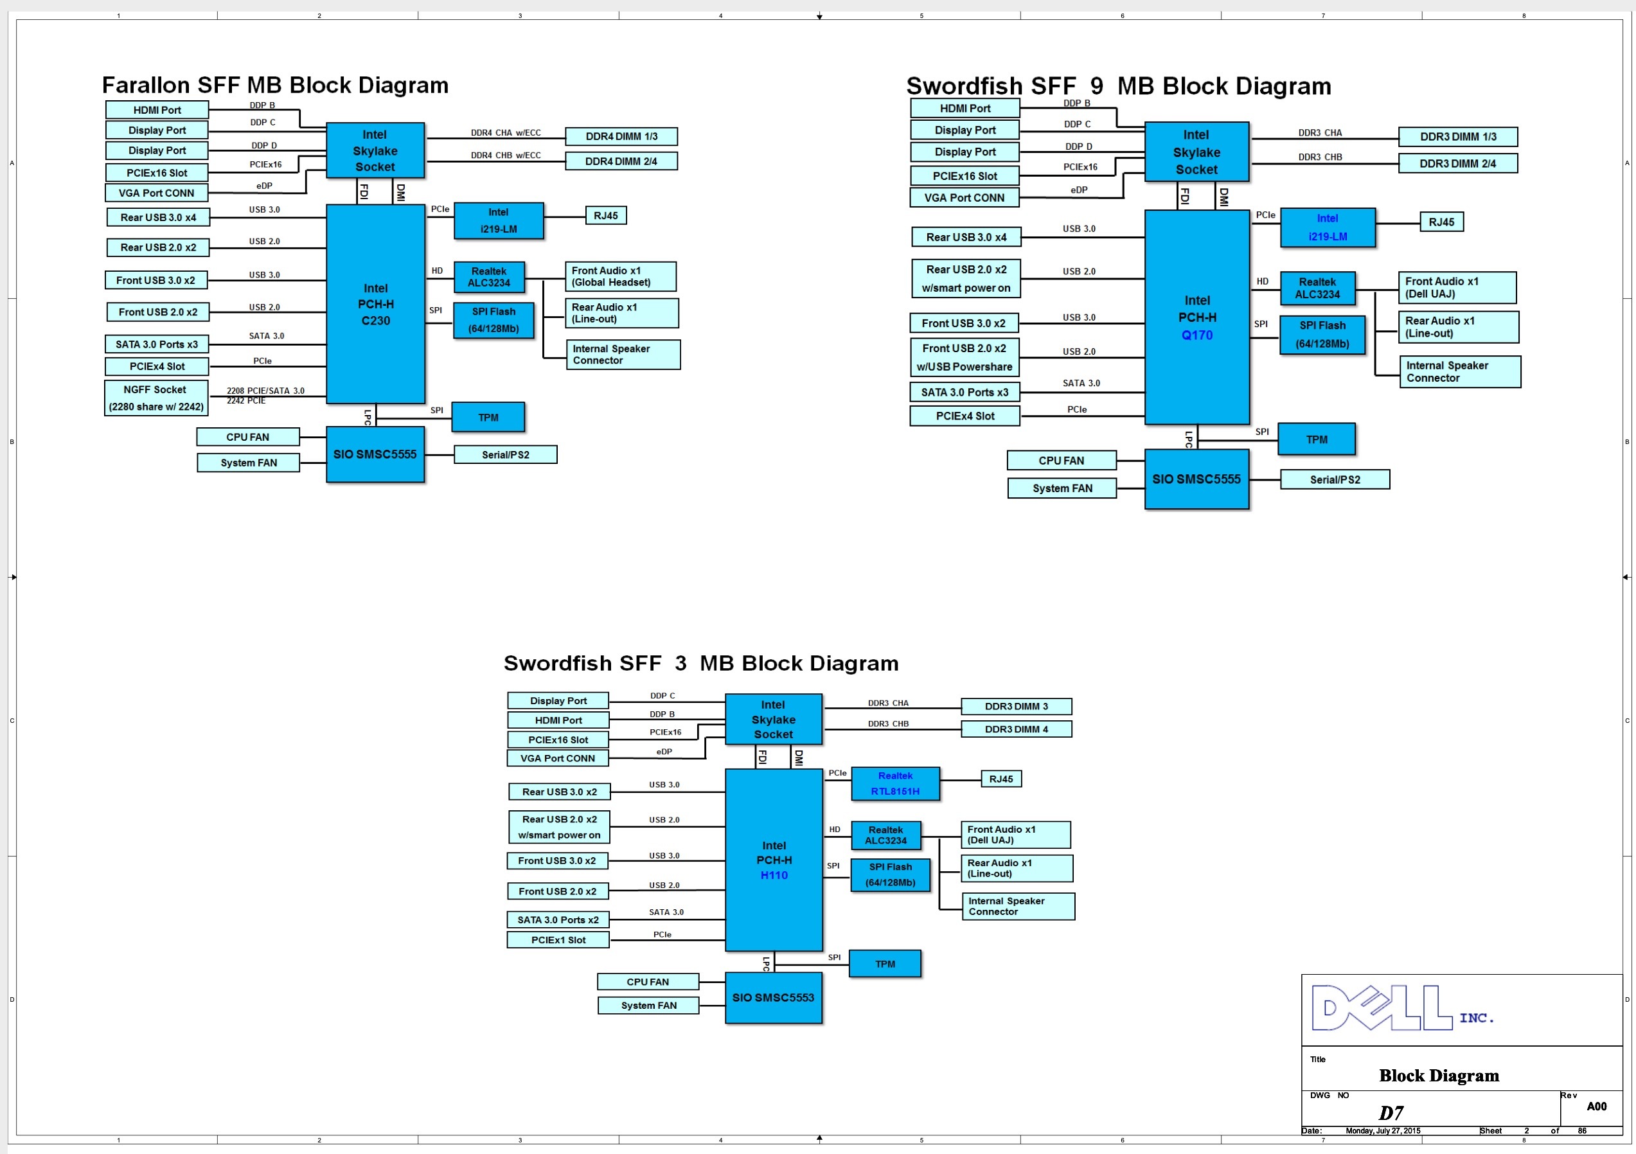Select 'Front USB 3.0 x2' box in Swordfish SFF 9
Viewport: 1636px width, 1154px height.
[x=965, y=323]
